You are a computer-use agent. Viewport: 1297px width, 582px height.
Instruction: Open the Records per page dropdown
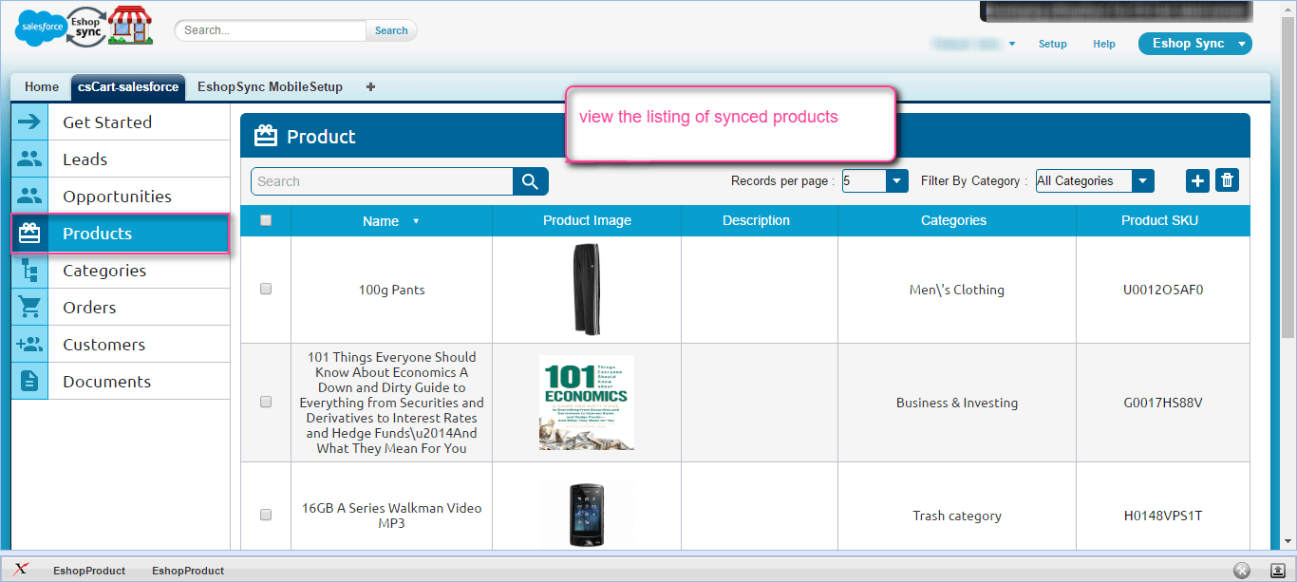tap(895, 180)
